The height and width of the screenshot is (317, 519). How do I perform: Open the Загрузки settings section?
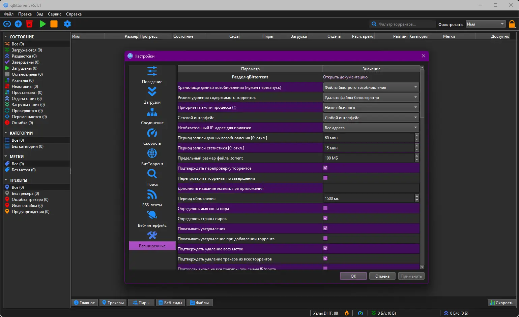152,96
